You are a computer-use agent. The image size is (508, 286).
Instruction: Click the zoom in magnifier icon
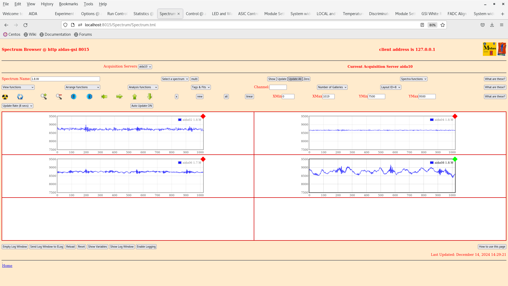click(44, 96)
